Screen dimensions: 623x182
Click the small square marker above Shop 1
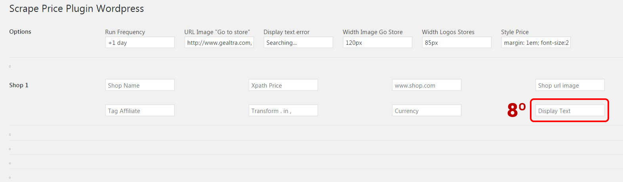click(10, 67)
